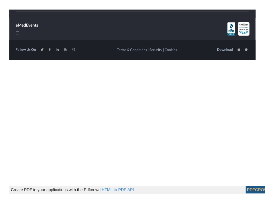The width and height of the screenshot is (265, 204).
Task: Open the hamburger menu under eMedEvents
Action: [17, 33]
